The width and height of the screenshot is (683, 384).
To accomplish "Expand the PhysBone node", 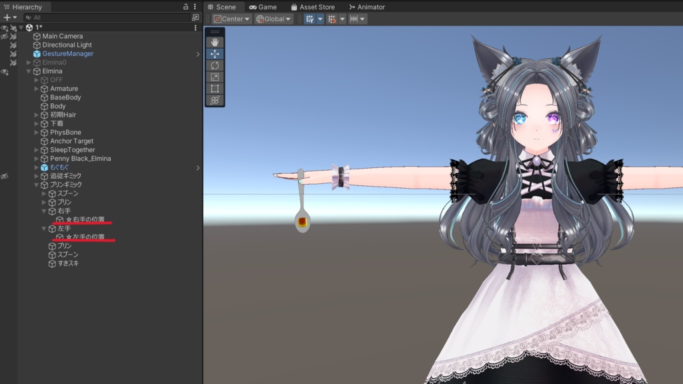I will point(36,133).
